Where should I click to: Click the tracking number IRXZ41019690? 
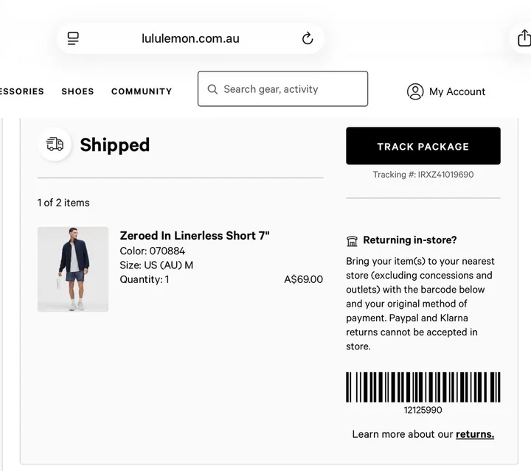tap(445, 175)
